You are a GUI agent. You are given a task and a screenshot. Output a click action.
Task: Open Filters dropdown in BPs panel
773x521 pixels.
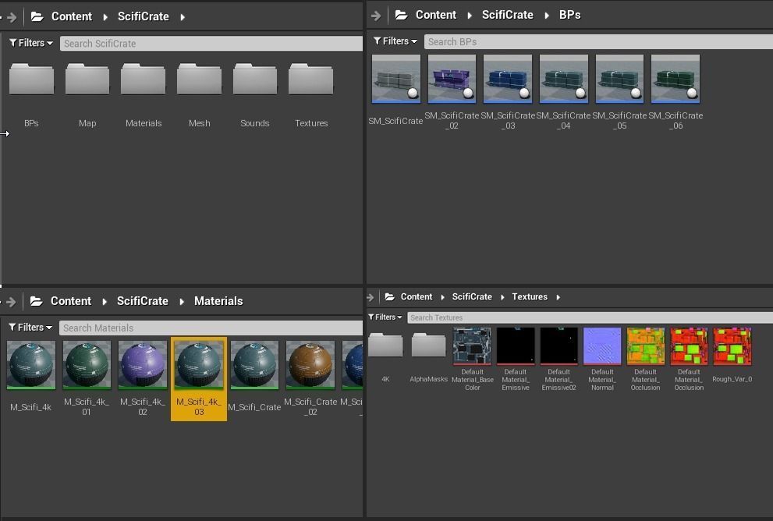click(x=395, y=41)
